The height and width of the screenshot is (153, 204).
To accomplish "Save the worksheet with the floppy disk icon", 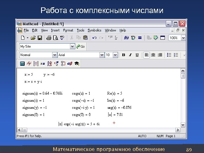I will [x=40, y=38].
